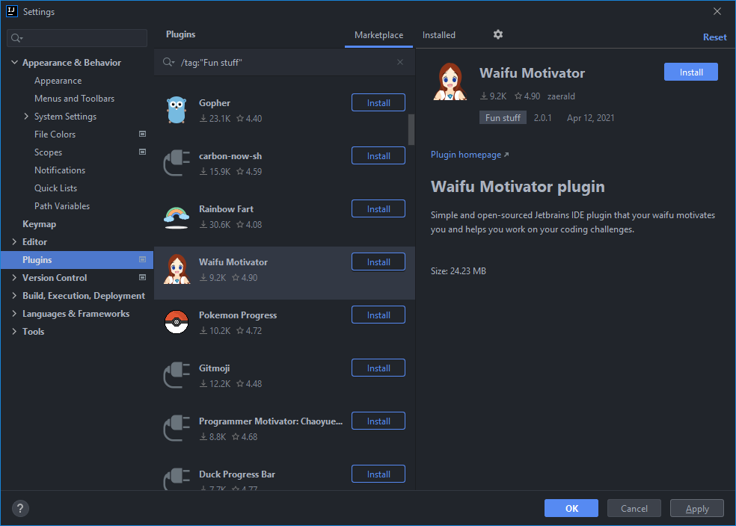
Task: Select the Pokemon Progress plugin name
Action: (x=238, y=315)
